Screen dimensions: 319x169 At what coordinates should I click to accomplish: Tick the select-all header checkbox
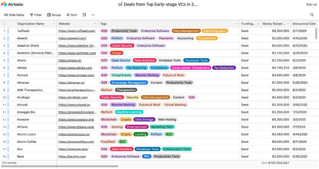click(4, 24)
